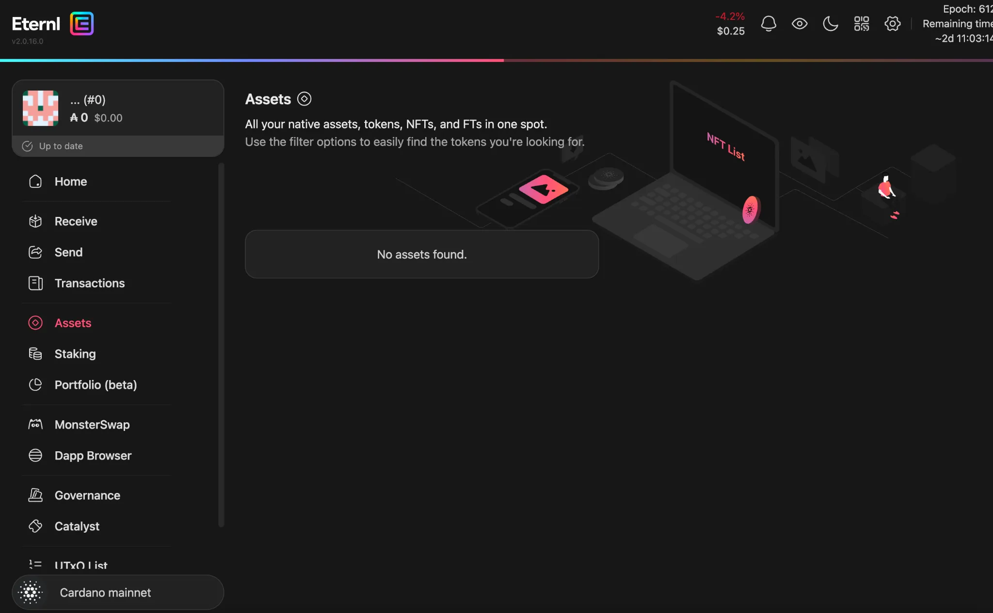The width and height of the screenshot is (993, 613).
Task: Open the notifications bell
Action: 768,23
